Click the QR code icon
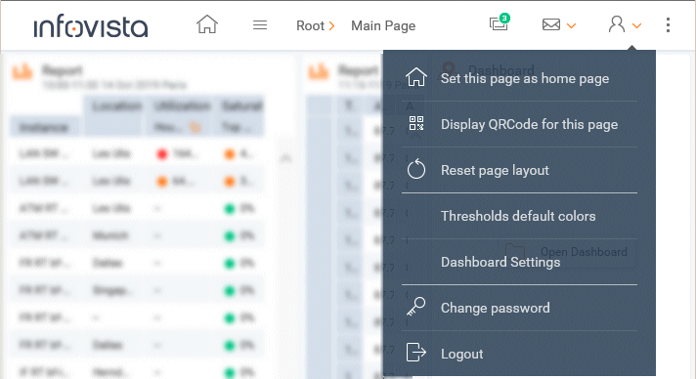 (416, 123)
